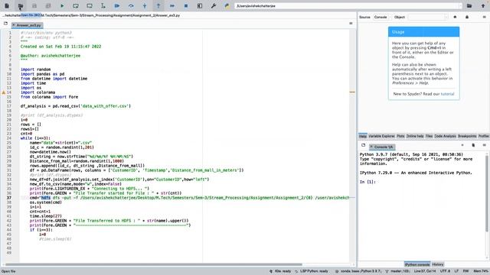This screenshot has height=275, width=490.
Task: Select the Help tab
Action: 363,136
